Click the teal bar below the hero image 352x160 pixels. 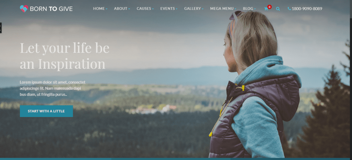[x=176, y=159]
